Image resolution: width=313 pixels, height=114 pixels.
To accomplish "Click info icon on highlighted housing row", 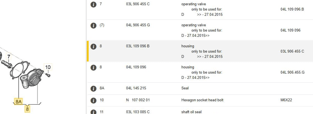I will (x=94, y=46).
